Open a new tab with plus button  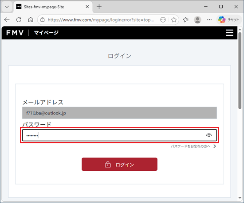pos(99,7)
